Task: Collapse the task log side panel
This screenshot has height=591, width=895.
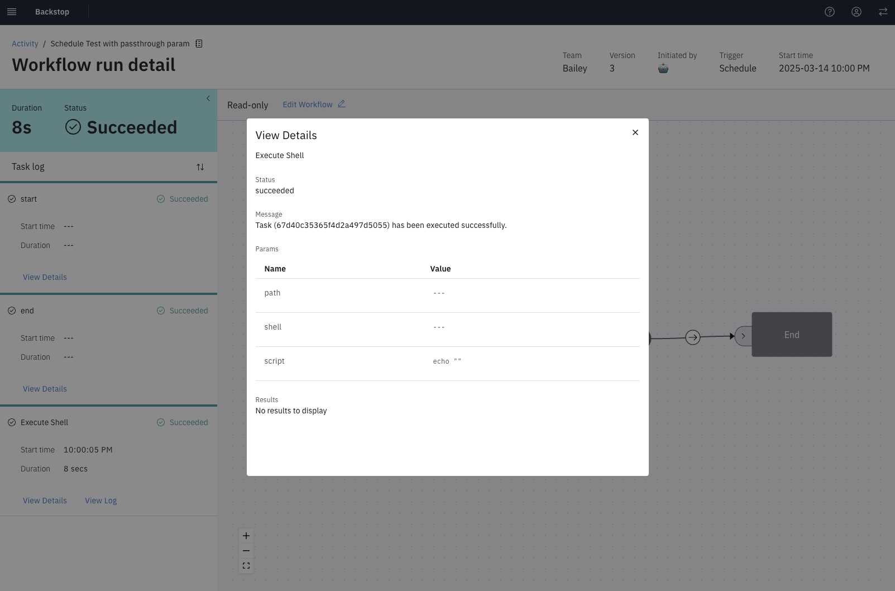Action: click(x=208, y=98)
